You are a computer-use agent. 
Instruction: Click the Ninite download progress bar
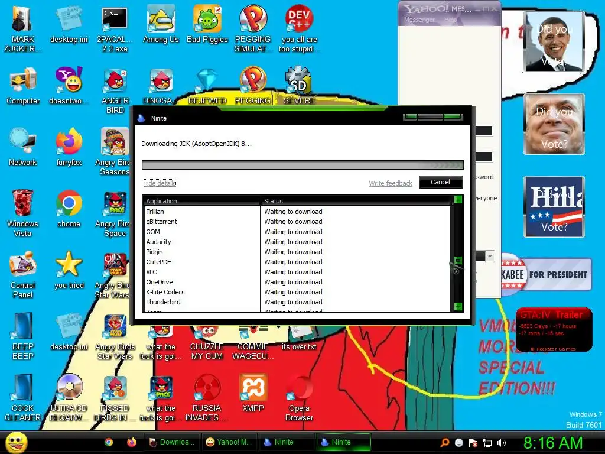(x=302, y=166)
